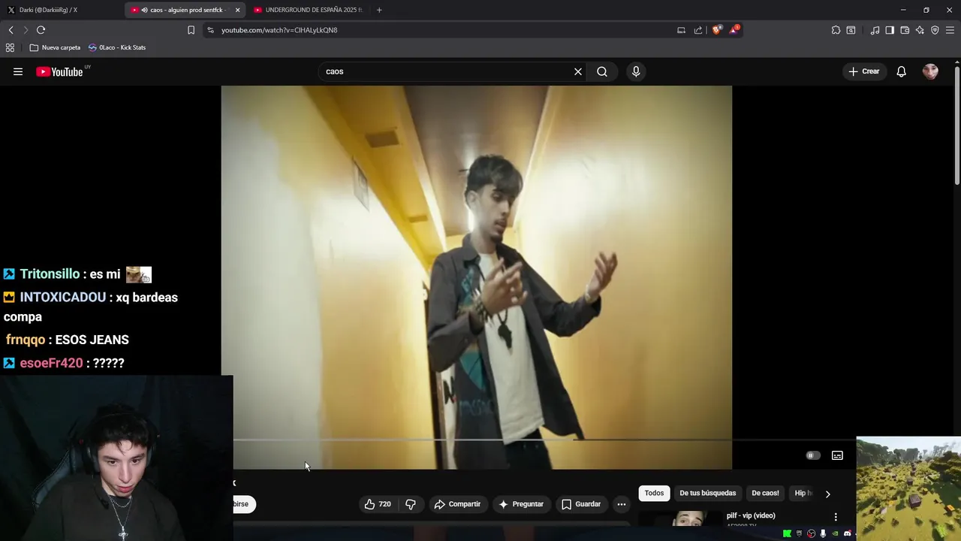Close the 'caos - alguien' tab

coord(237,10)
